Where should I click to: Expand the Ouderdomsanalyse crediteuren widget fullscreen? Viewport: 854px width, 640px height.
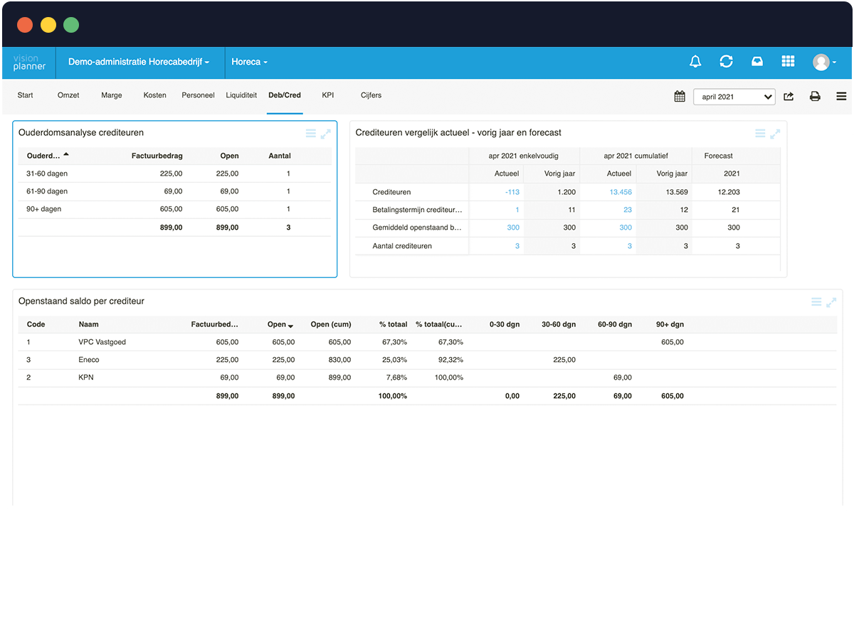[326, 133]
